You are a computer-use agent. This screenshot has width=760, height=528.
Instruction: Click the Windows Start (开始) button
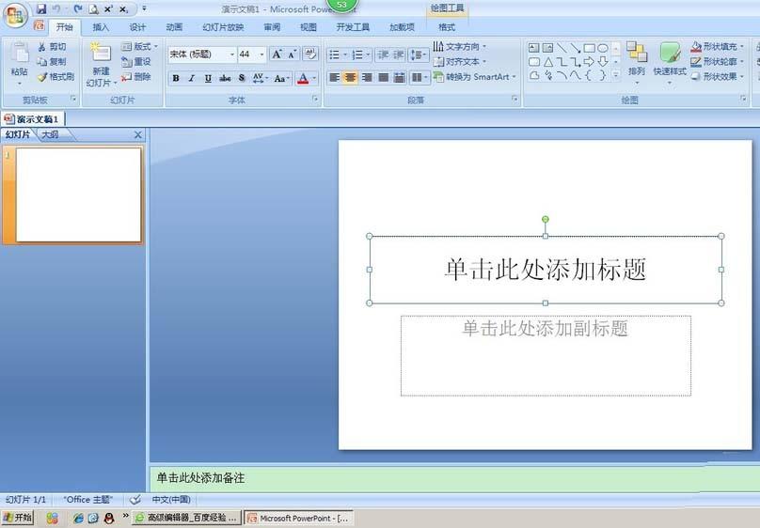click(17, 518)
